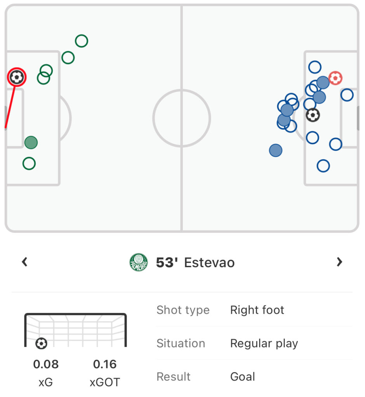The image size is (365, 397).
Task: Select the faded red soccer ball marker
Action: [335, 78]
